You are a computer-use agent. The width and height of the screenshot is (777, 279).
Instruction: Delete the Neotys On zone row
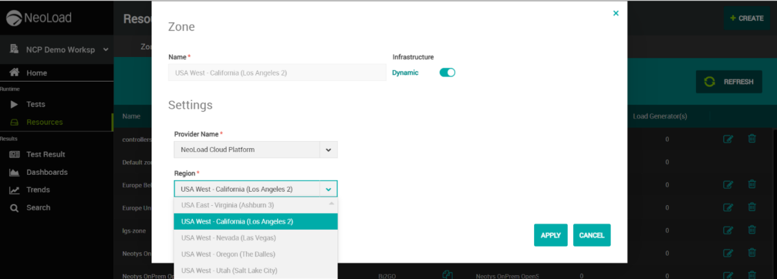point(752,252)
